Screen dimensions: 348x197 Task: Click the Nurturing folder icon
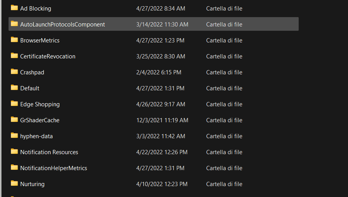point(14,183)
